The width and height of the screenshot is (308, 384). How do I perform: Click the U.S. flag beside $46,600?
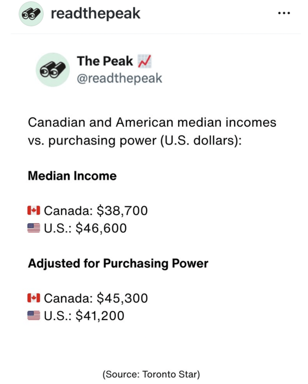click(34, 228)
